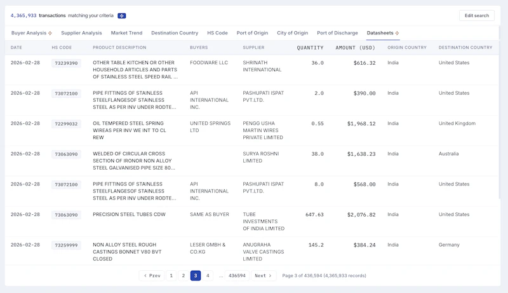Image resolution: width=508 pixels, height=293 pixels.
Task: Click the DATE column header
Action: click(17, 47)
